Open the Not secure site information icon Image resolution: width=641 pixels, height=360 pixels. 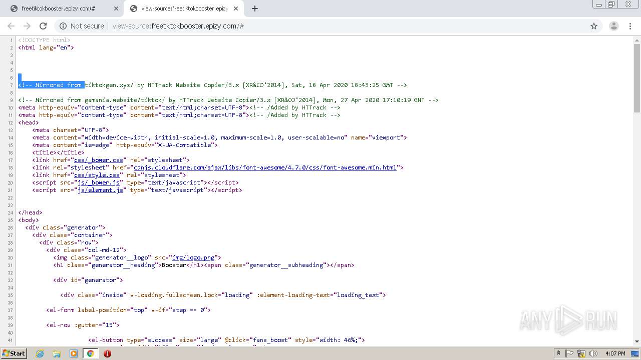click(x=63, y=26)
